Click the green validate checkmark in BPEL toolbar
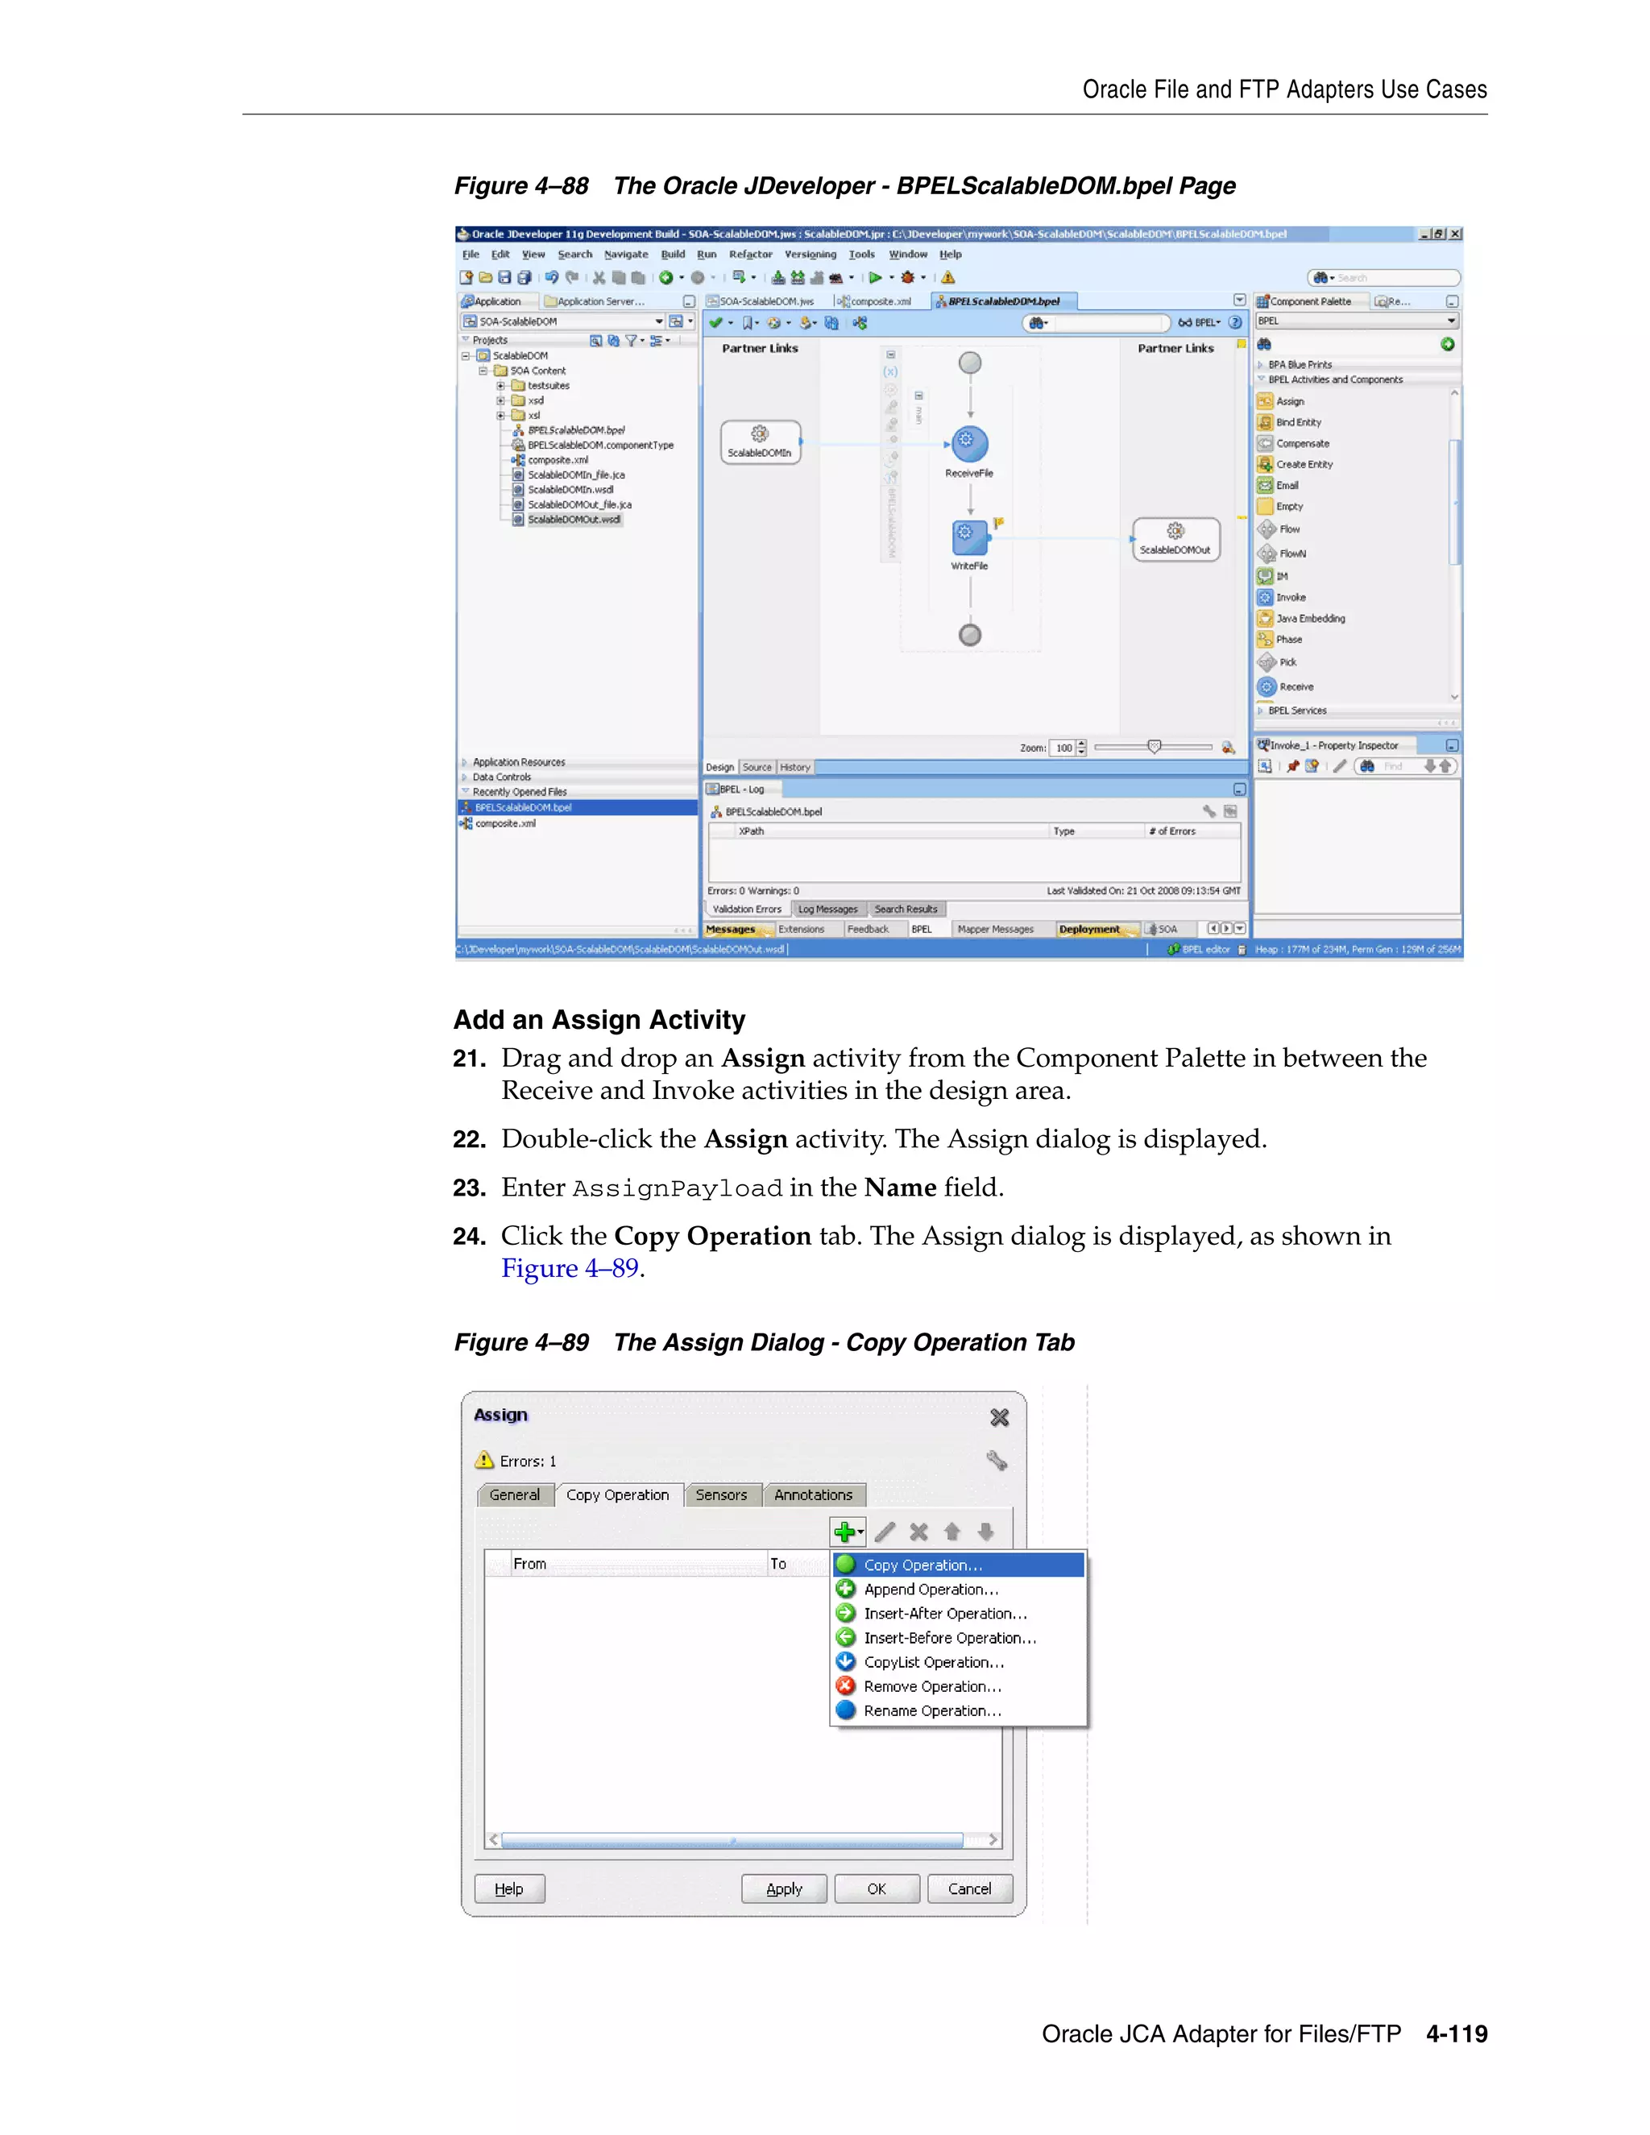The height and width of the screenshot is (2135, 1650). click(x=715, y=322)
